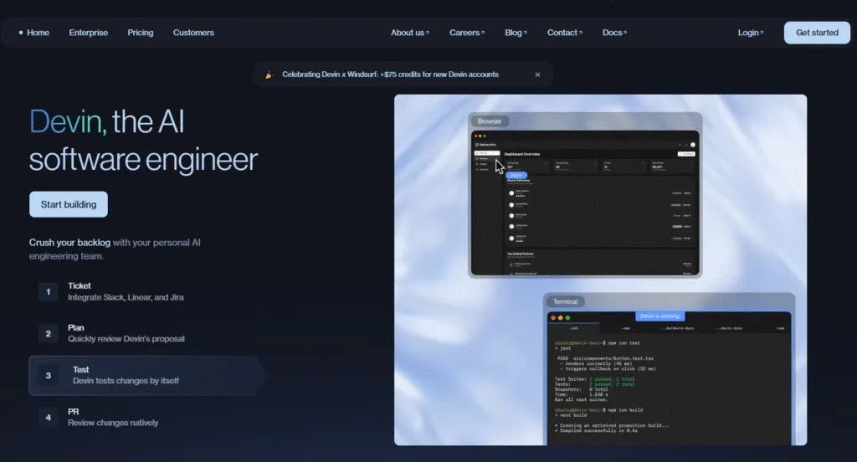Click the green dot in Terminal window

(x=568, y=318)
